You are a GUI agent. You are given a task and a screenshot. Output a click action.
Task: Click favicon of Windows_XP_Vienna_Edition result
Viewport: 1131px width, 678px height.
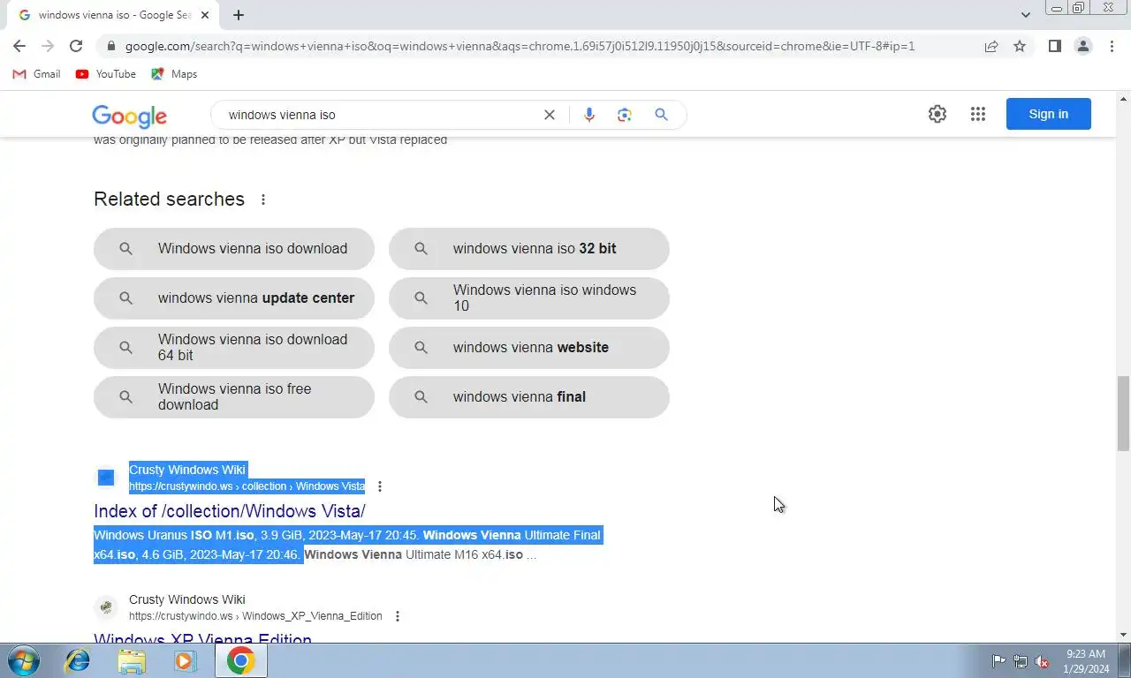(x=106, y=607)
